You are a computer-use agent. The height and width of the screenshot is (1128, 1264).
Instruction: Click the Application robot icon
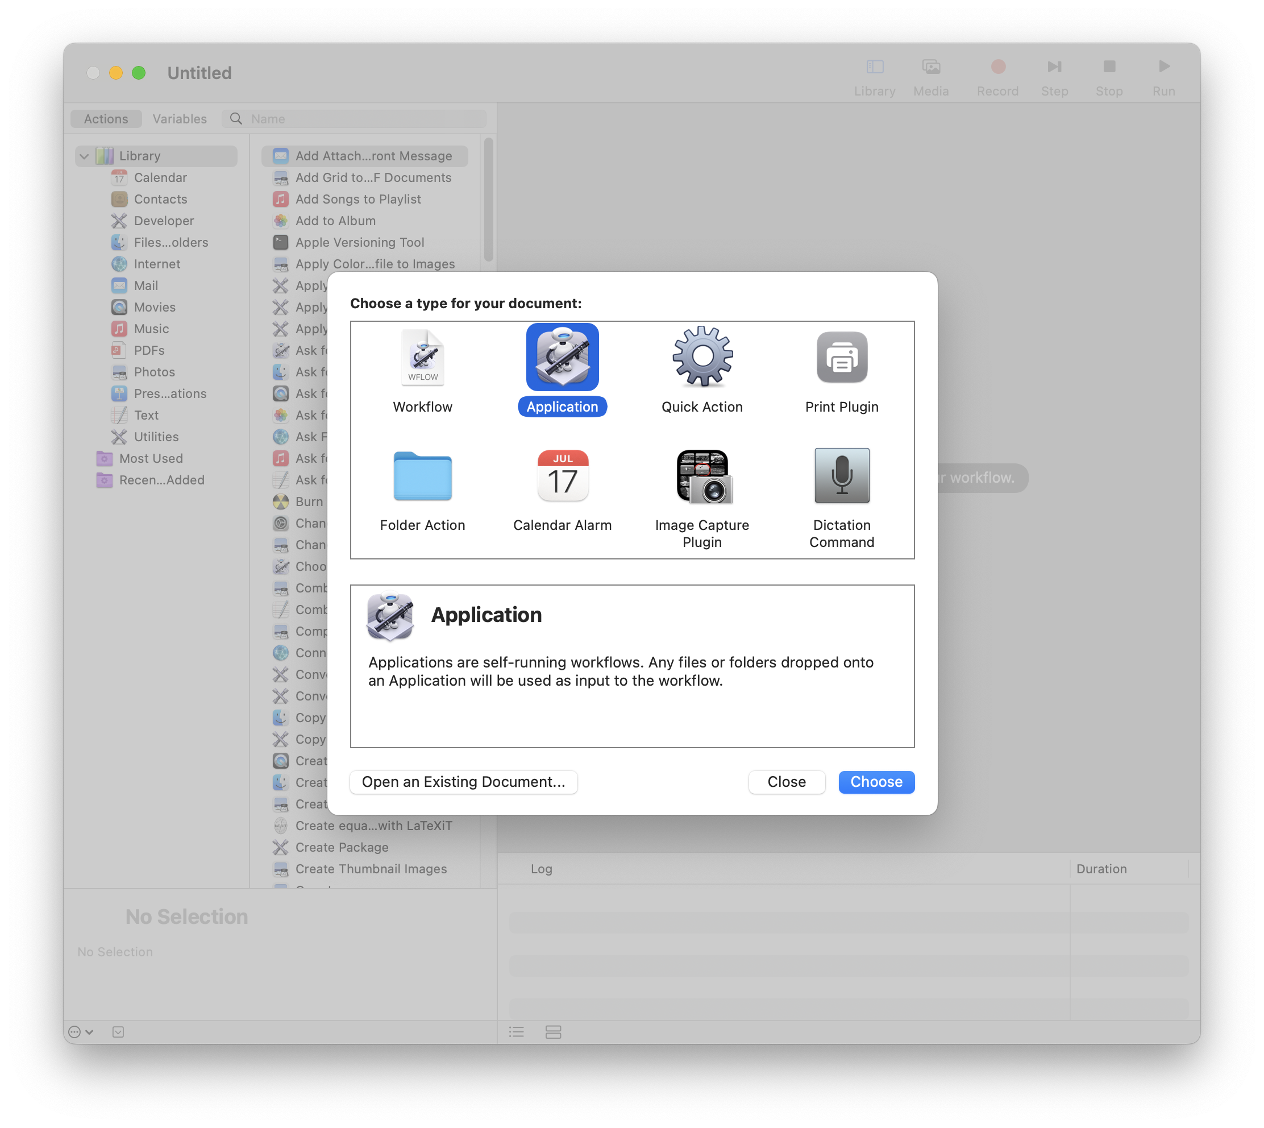click(562, 357)
